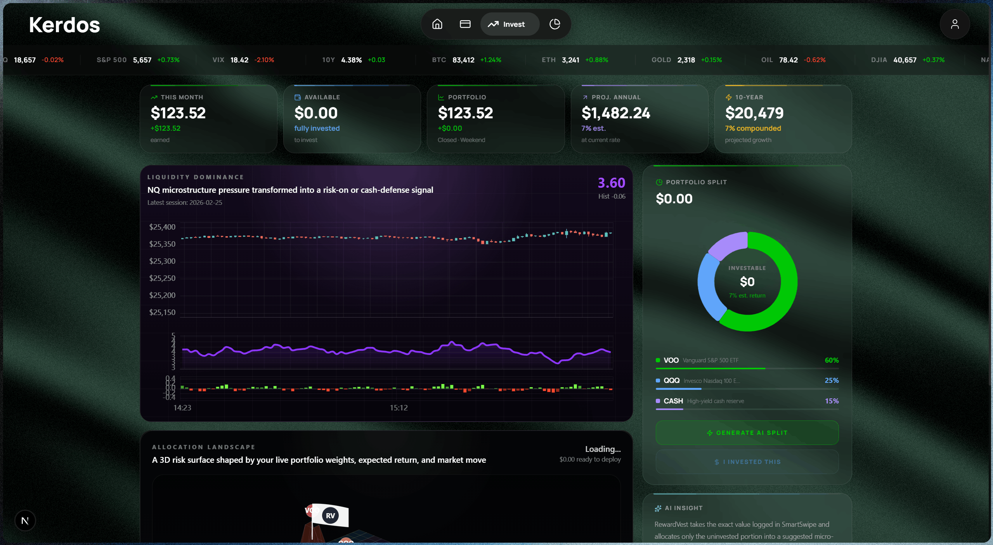Click the Kerdos logo
Image resolution: width=993 pixels, height=545 pixels.
64,25
